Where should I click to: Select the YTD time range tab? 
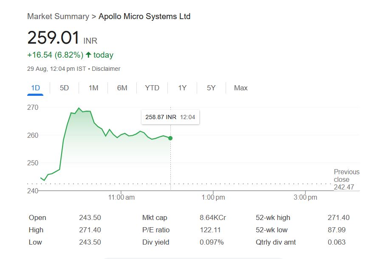point(152,88)
